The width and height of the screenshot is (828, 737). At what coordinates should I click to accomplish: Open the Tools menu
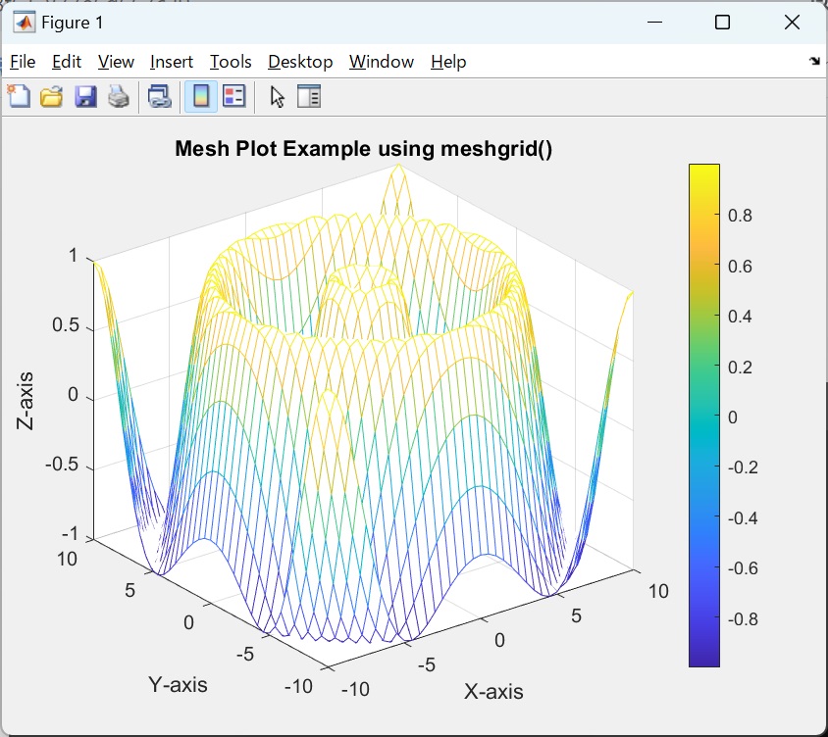click(x=231, y=62)
